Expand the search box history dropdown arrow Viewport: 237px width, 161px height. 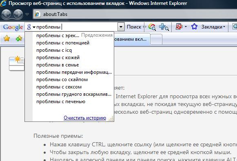pos(121,27)
